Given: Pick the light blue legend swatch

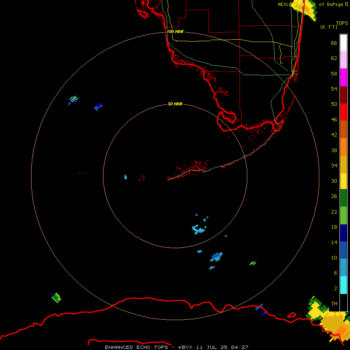Looking at the screenshot, I should tap(343, 267).
